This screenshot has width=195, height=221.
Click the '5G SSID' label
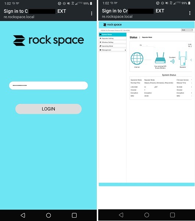point(179,87)
